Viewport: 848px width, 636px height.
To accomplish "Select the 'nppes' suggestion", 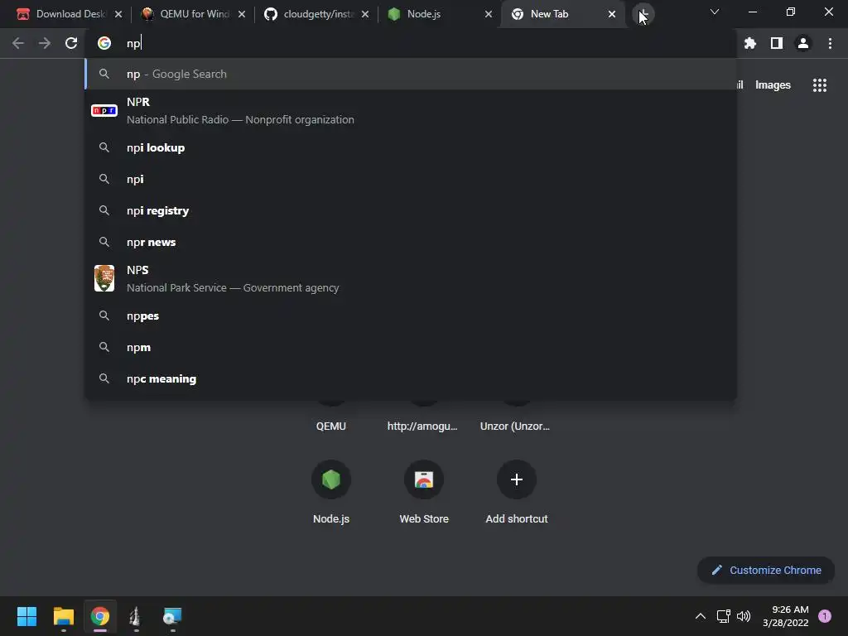I will [x=411, y=316].
